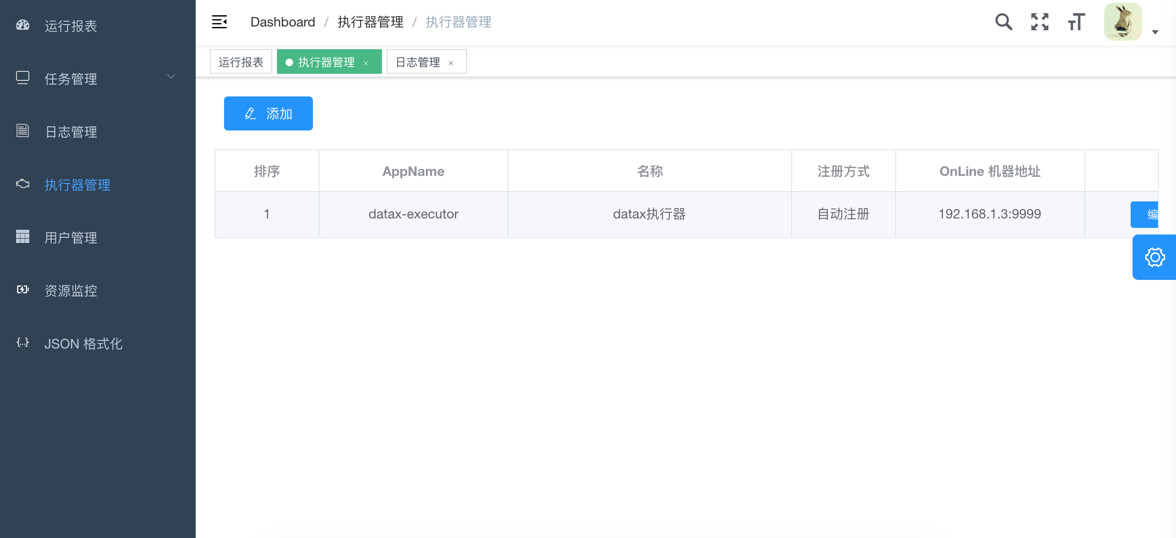Click the JSON 格式化 braces icon

(23, 343)
